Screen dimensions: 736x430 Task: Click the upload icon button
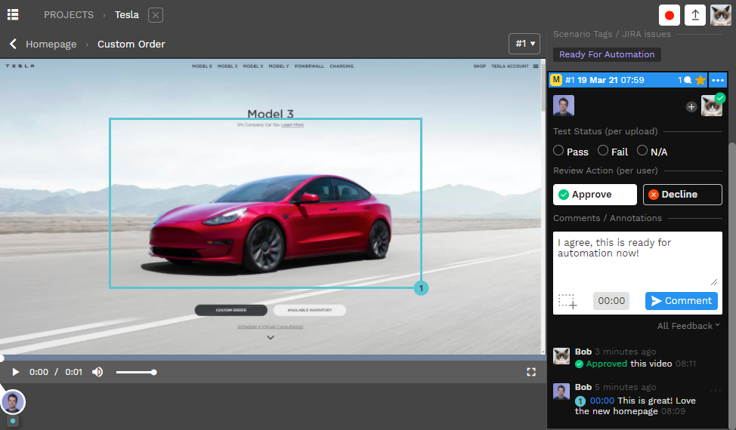(x=695, y=15)
